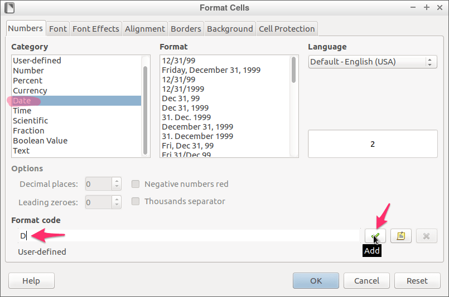Select Boolean Value category
Image resolution: width=449 pixels, height=297 pixels.
(77, 141)
